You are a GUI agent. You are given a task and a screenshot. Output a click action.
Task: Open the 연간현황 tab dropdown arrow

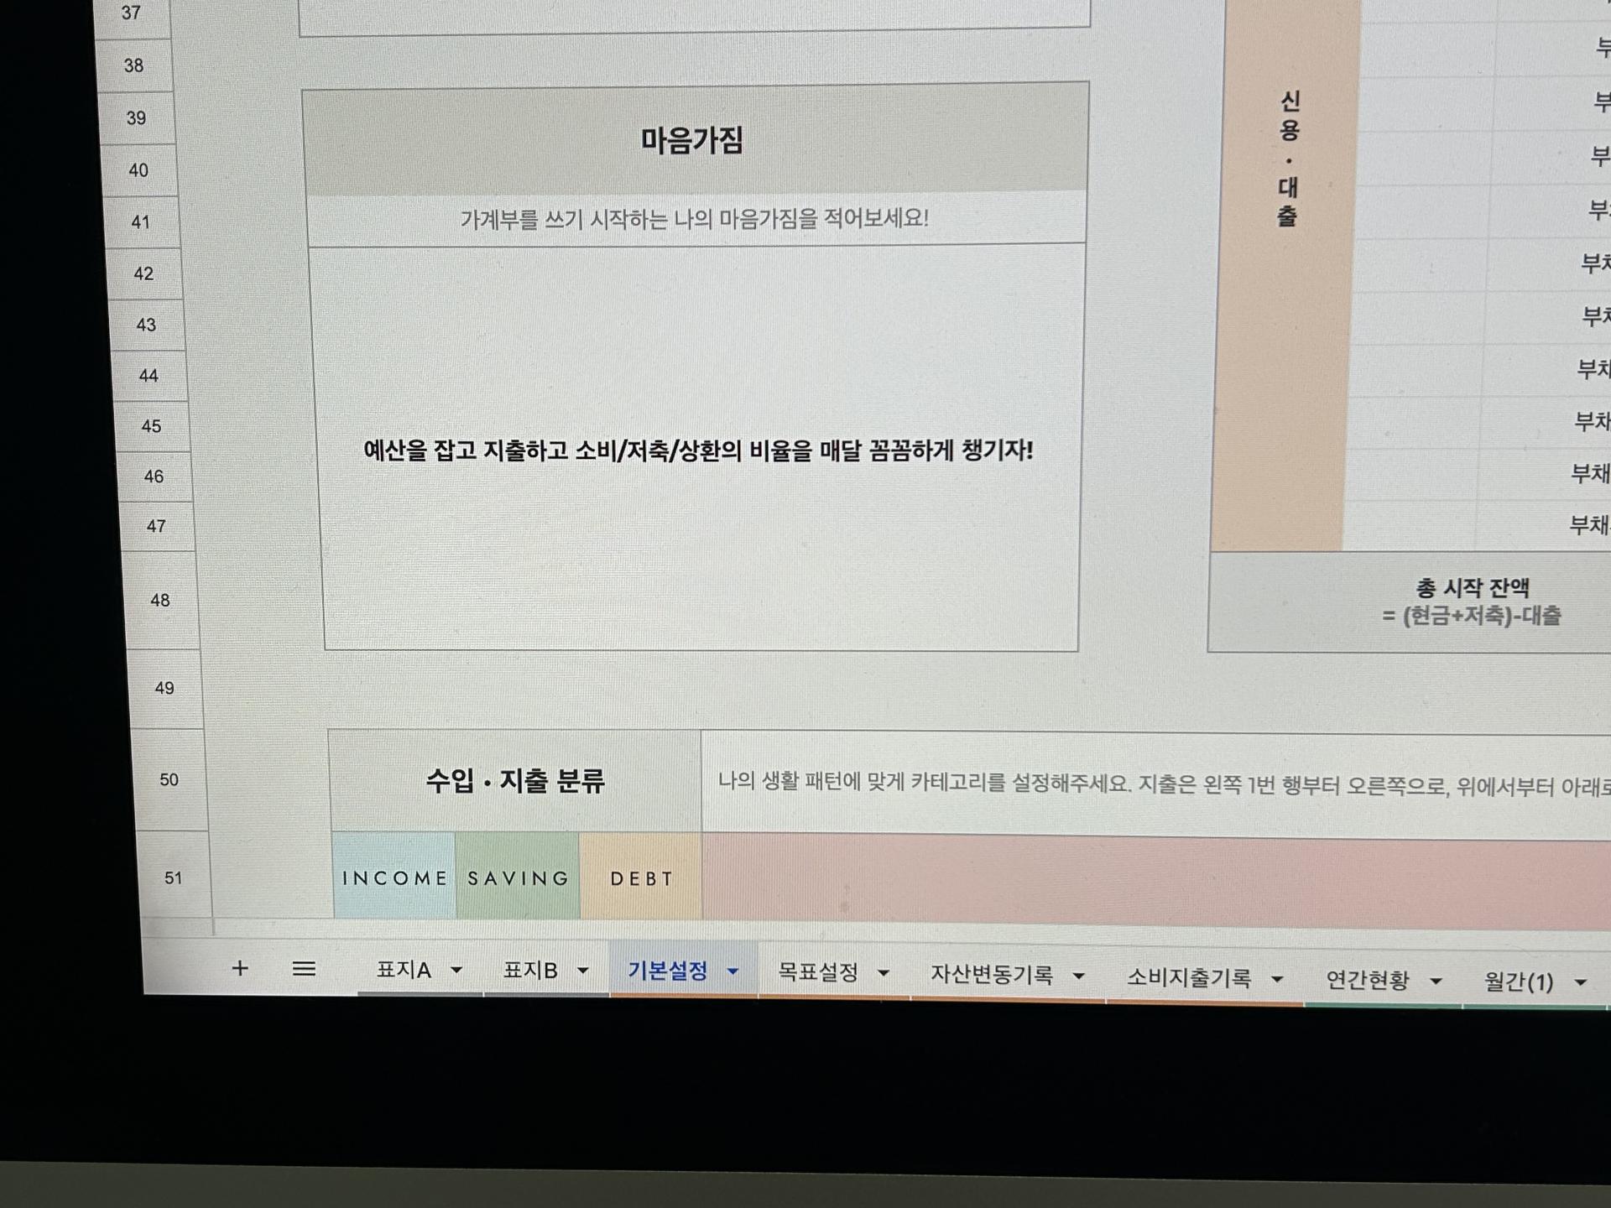click(1436, 981)
